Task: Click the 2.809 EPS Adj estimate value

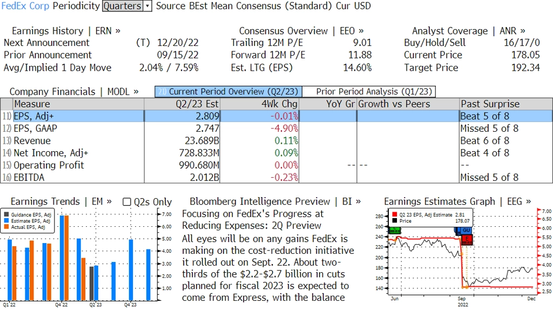Action: point(208,116)
